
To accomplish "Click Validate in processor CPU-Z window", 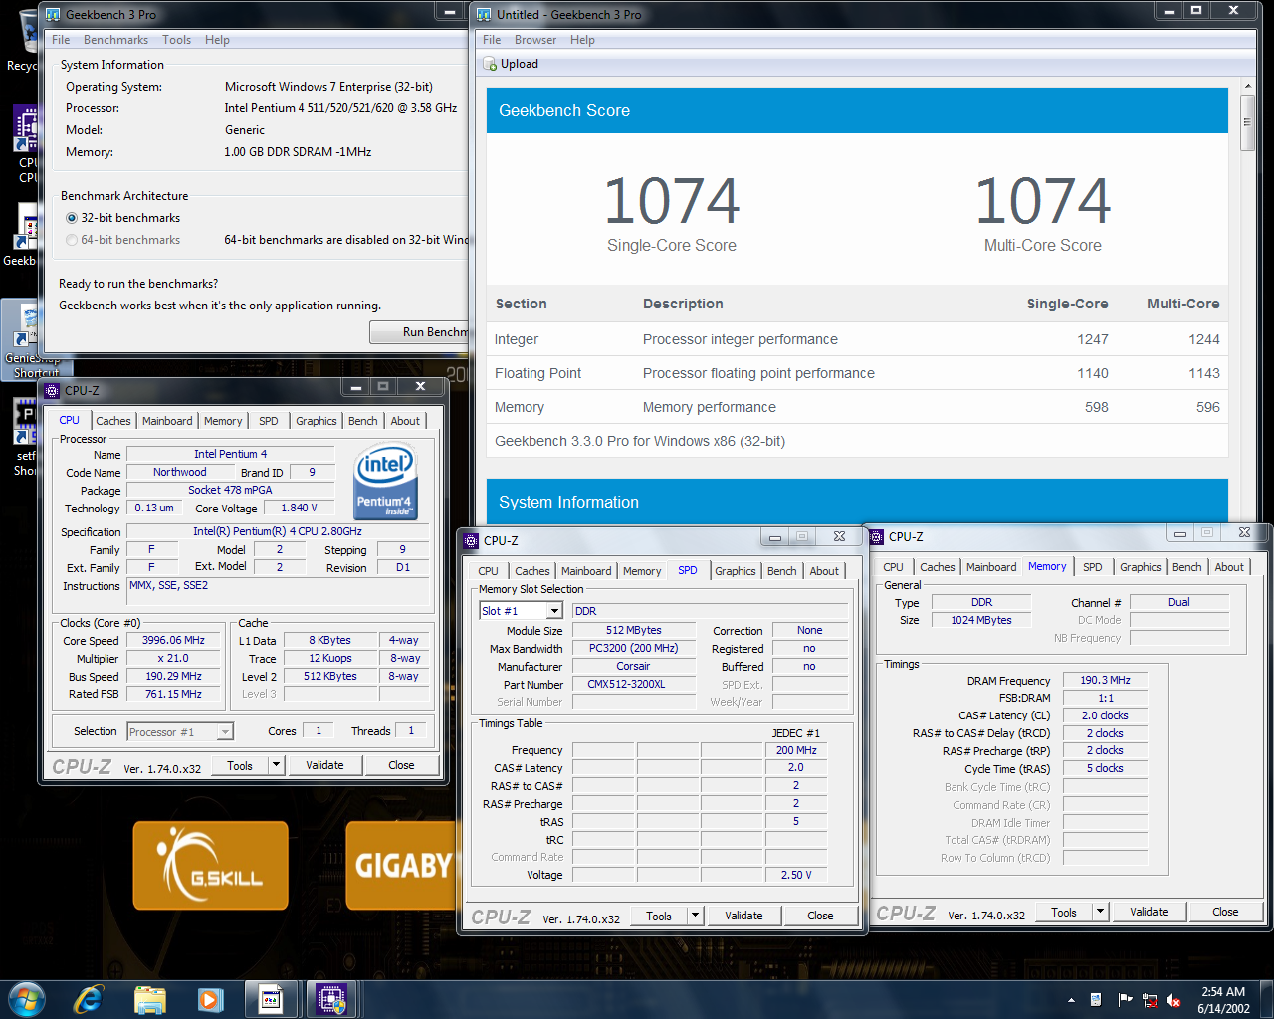I will [324, 765].
